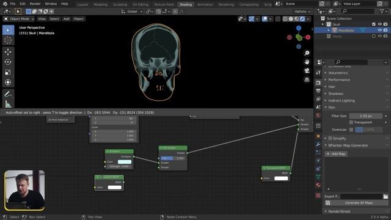Open the Object properties tab icon
Screen dimensions: 391x220
pyautogui.click(x=318, y=136)
